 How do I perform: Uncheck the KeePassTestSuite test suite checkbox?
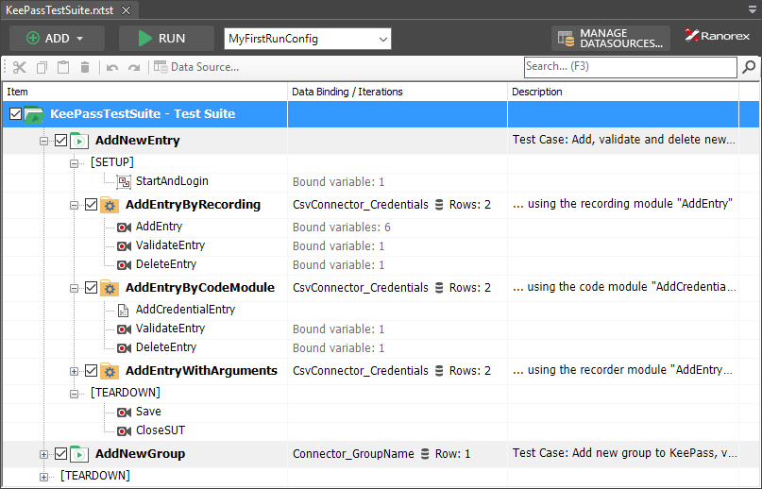pyautogui.click(x=15, y=113)
